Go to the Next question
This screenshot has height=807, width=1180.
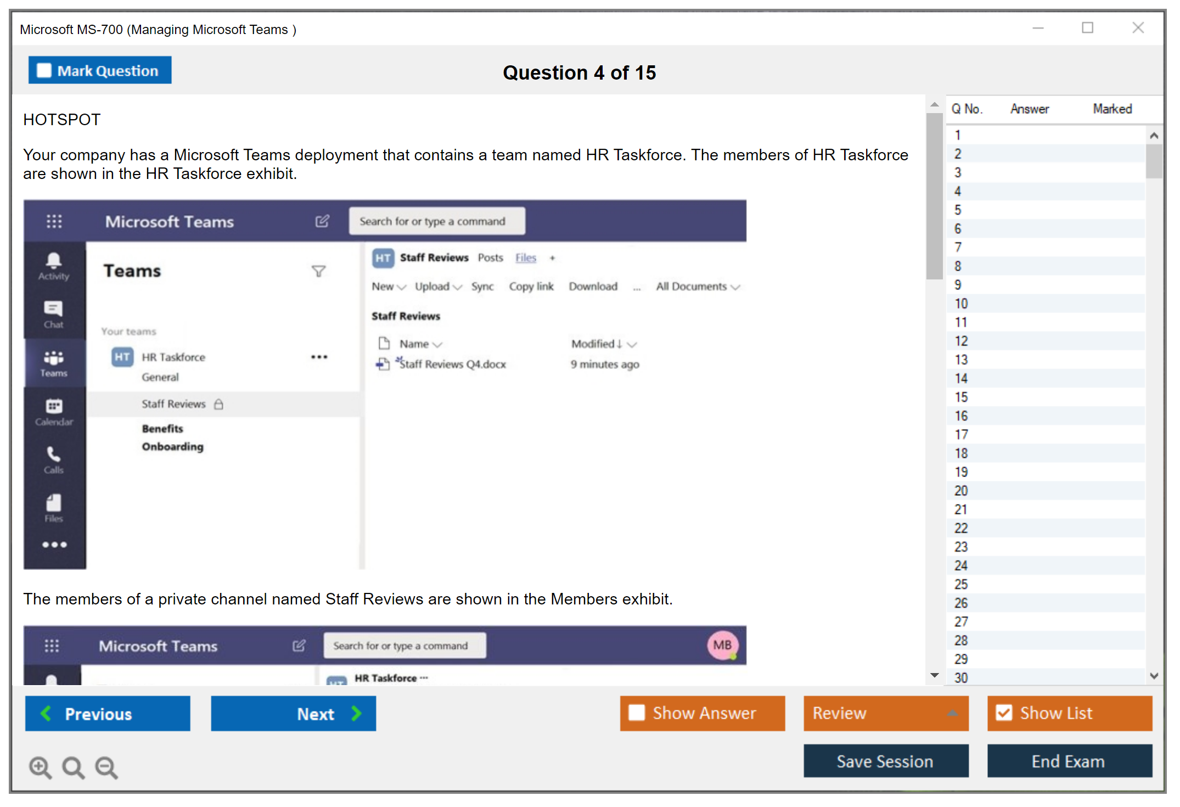pyautogui.click(x=294, y=714)
